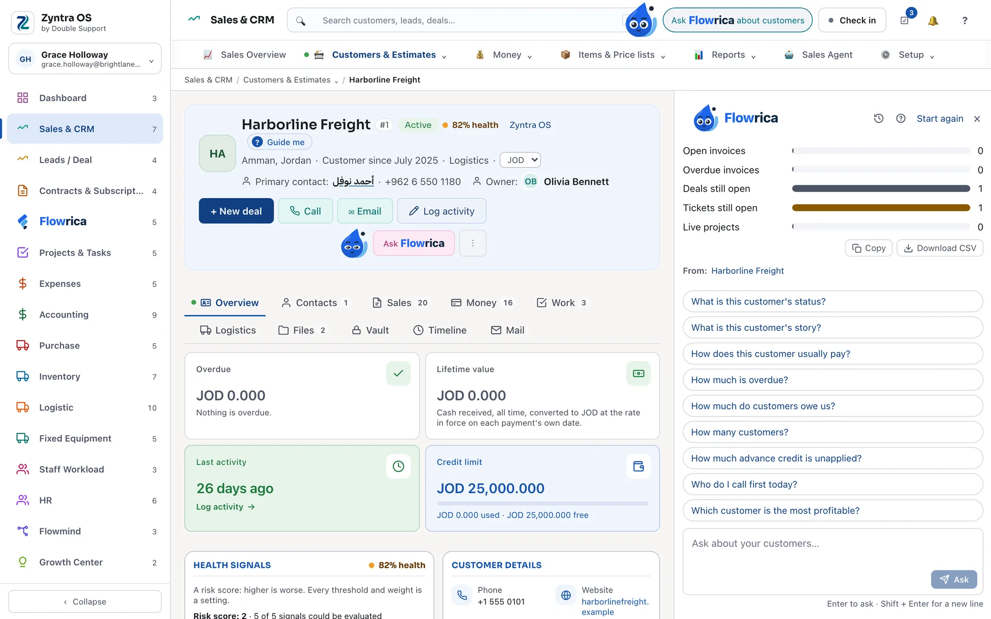
Task: Switch to the Vault tab
Action: 370,330
